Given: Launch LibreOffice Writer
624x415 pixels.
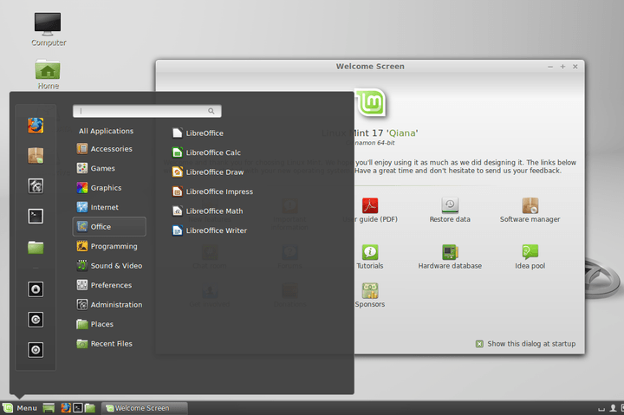Looking at the screenshot, I should pos(210,230).
